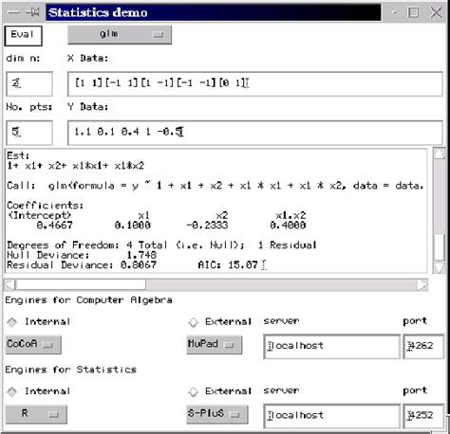Click the pin icon in title bar
The image size is (450, 434).
point(32,12)
